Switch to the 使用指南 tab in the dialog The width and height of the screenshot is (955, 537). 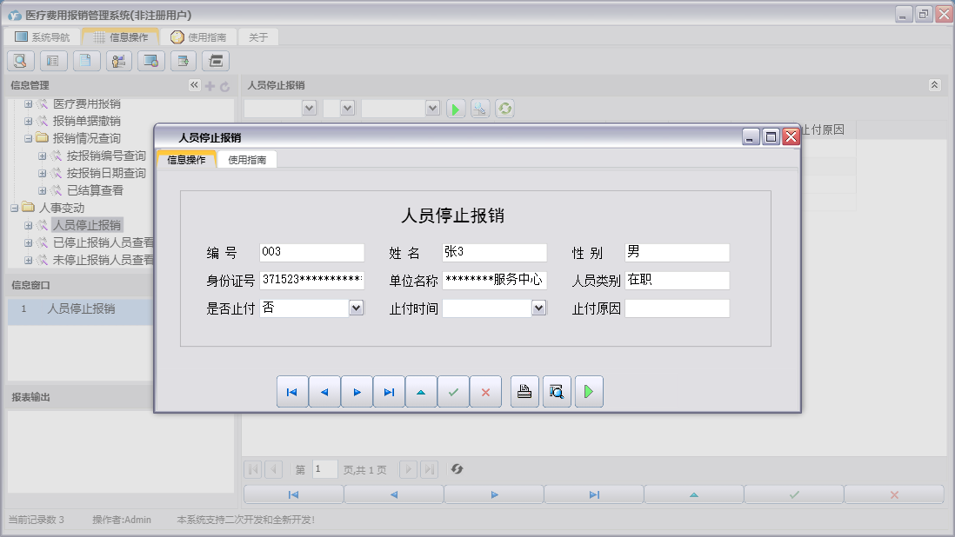click(x=247, y=159)
